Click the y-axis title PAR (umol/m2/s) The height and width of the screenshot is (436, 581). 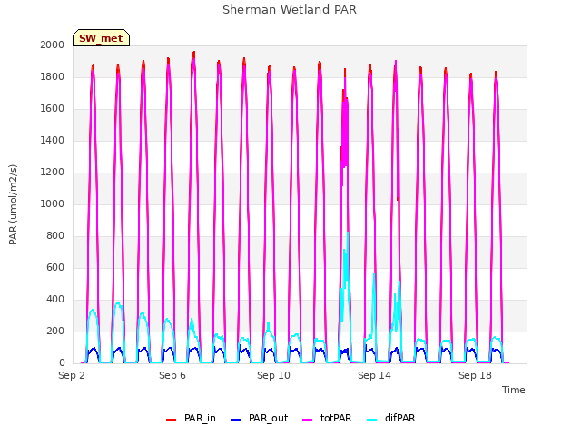13,204
